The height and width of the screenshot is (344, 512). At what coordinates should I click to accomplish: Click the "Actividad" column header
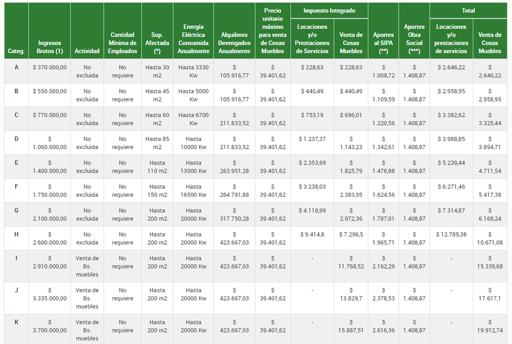pos(87,51)
